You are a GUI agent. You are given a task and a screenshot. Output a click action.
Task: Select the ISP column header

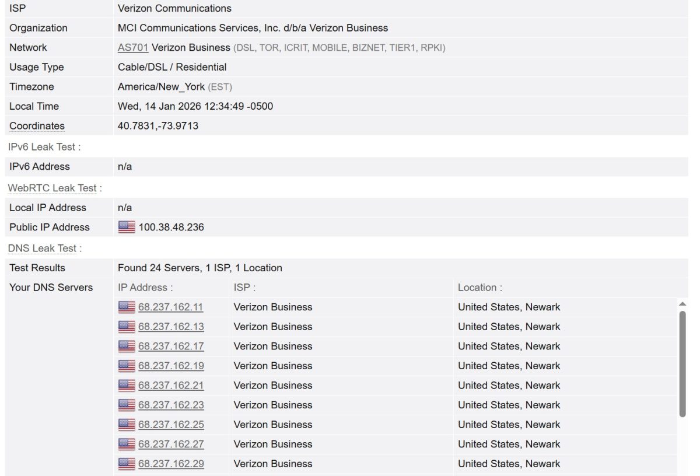243,287
